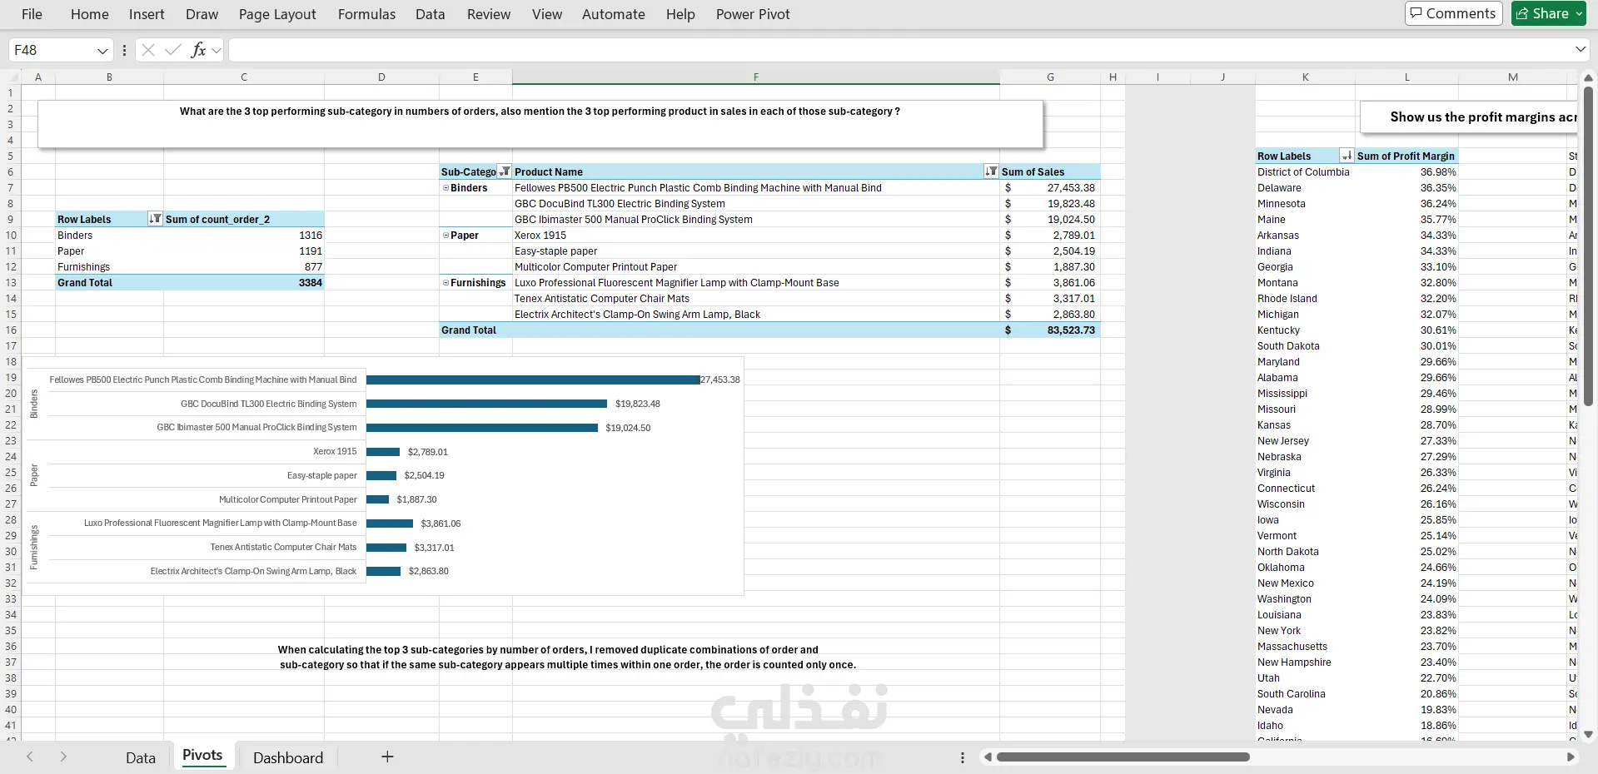Viewport: 1598px width, 774px height.
Task: Switch to the Data sheet tab
Action: point(141,757)
